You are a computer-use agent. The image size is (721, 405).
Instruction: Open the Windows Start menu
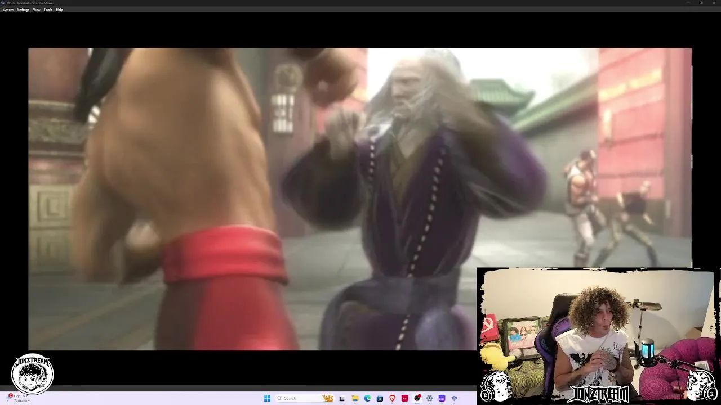(267, 398)
